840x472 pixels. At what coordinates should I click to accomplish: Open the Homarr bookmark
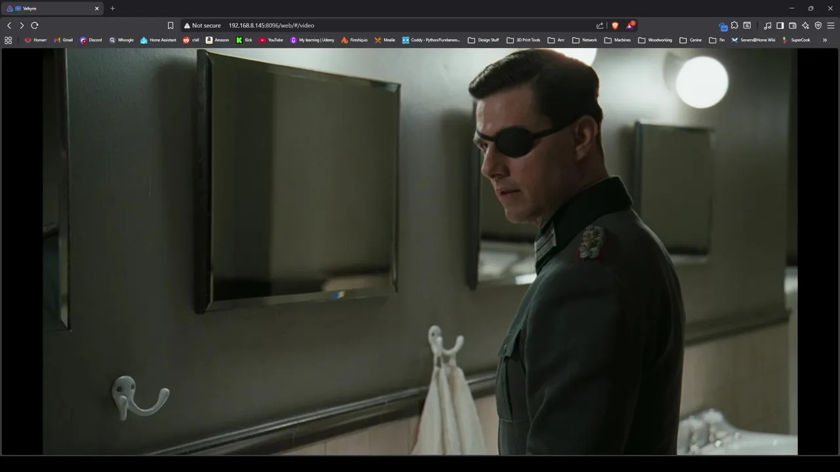(35, 40)
